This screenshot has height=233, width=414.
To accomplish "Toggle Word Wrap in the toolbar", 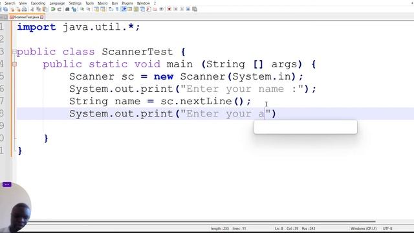I will click(x=111, y=9).
